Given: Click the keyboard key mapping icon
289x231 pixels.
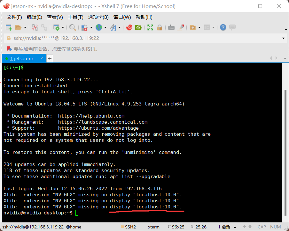Looking at the screenshot, I should [171, 27].
